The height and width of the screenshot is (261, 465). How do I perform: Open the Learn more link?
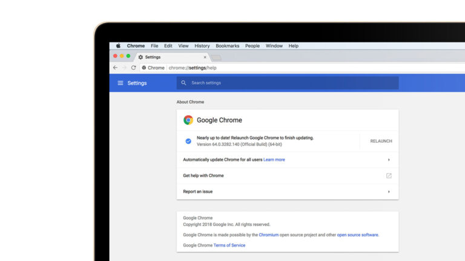(274, 159)
